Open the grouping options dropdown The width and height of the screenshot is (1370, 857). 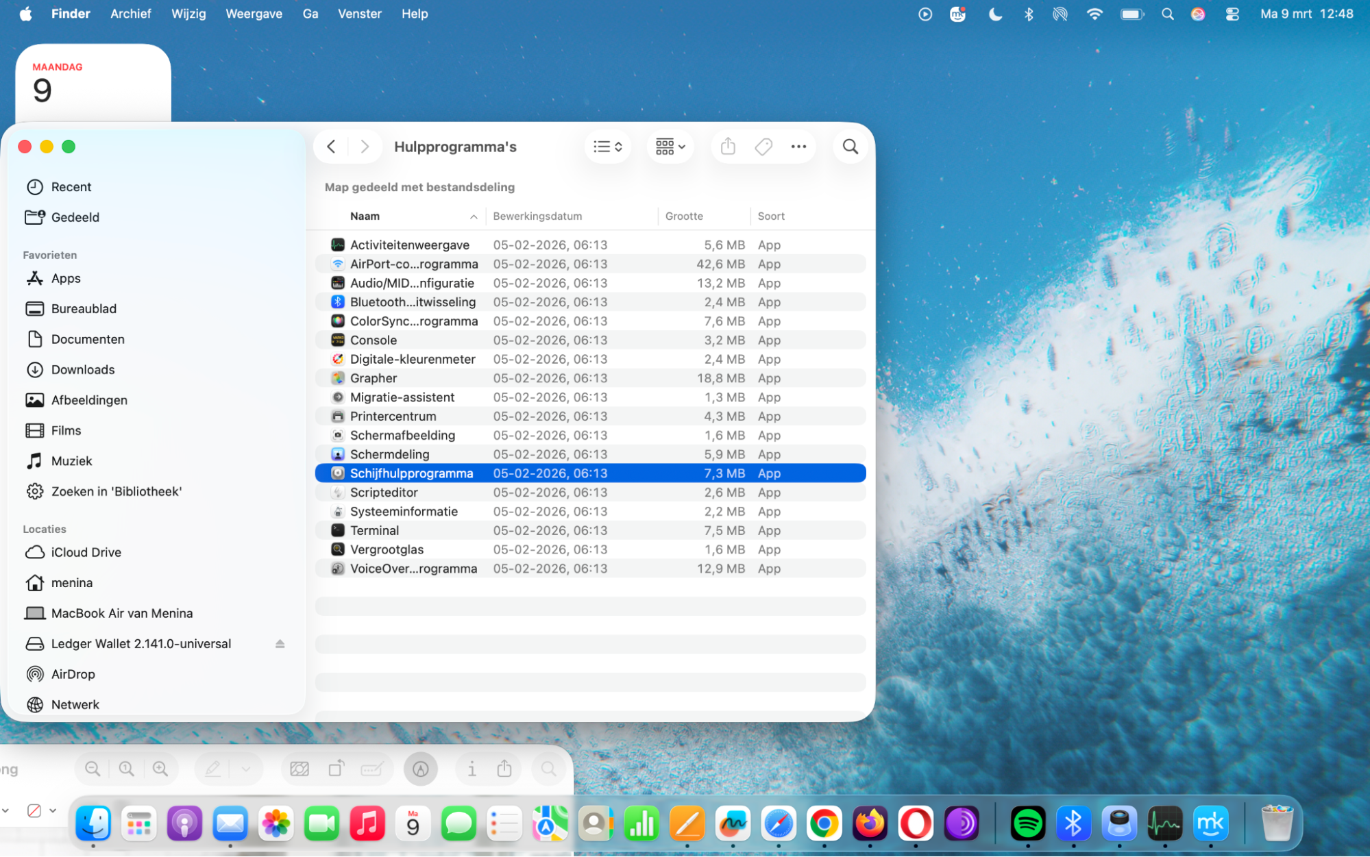pos(670,146)
